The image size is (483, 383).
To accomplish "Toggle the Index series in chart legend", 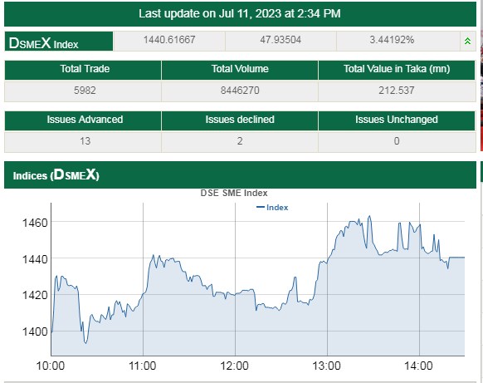I will tap(272, 207).
